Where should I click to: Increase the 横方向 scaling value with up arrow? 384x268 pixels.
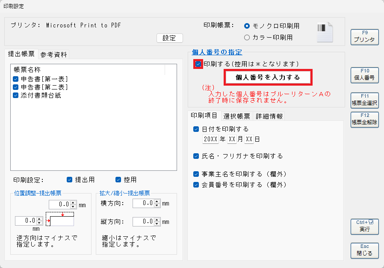click(x=158, y=201)
